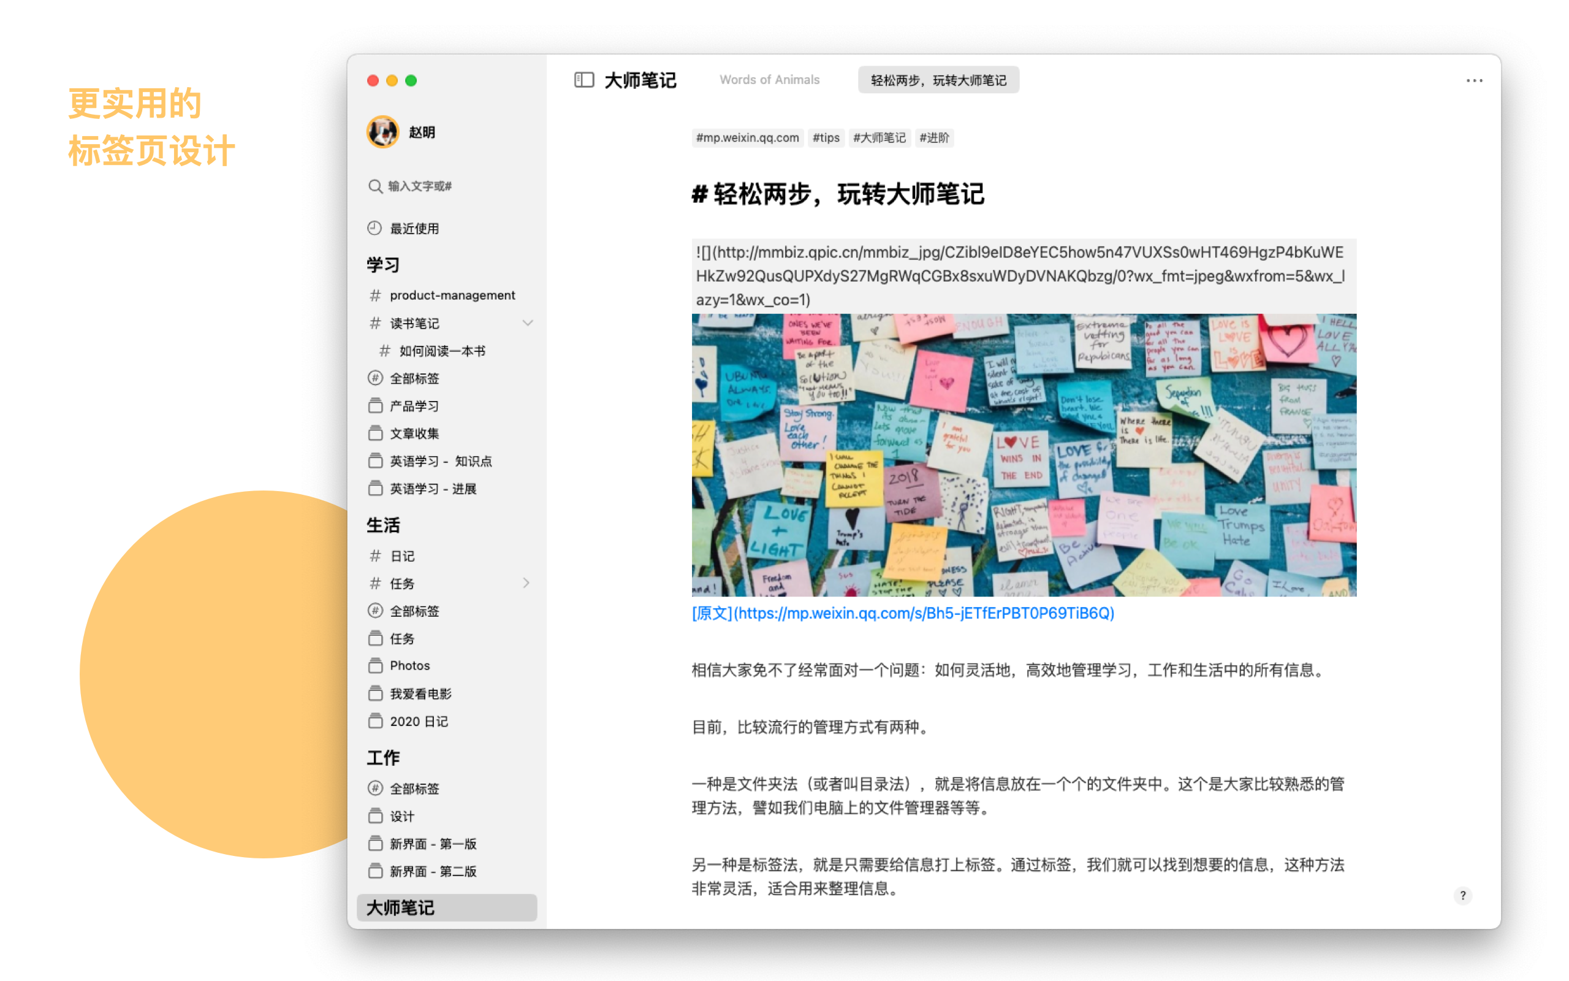Click the notebook icon next to 英语学习 - 进展

click(x=374, y=489)
